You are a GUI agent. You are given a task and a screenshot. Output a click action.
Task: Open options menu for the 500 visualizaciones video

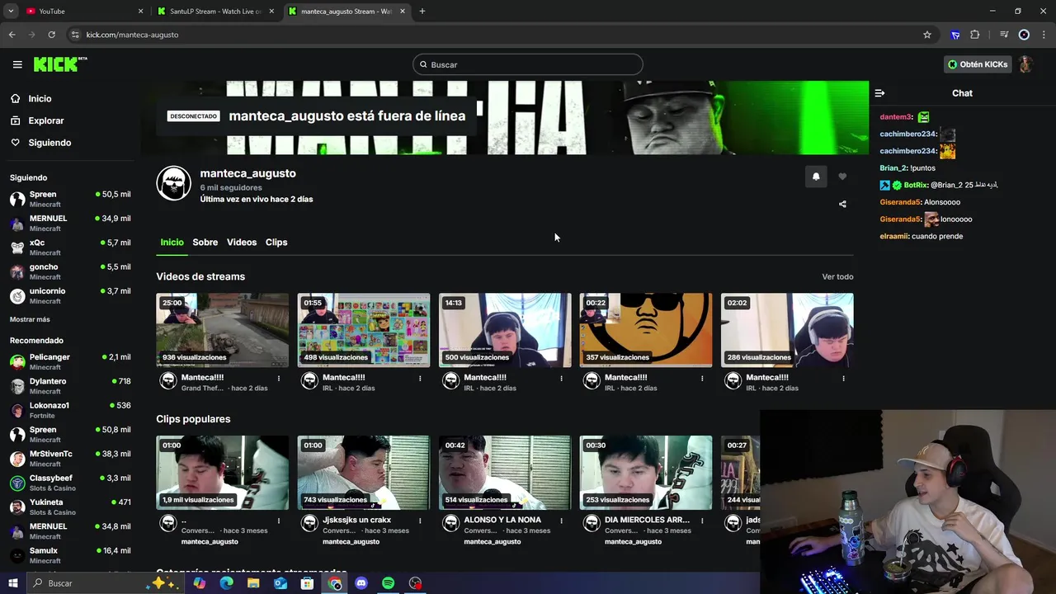pos(561,379)
